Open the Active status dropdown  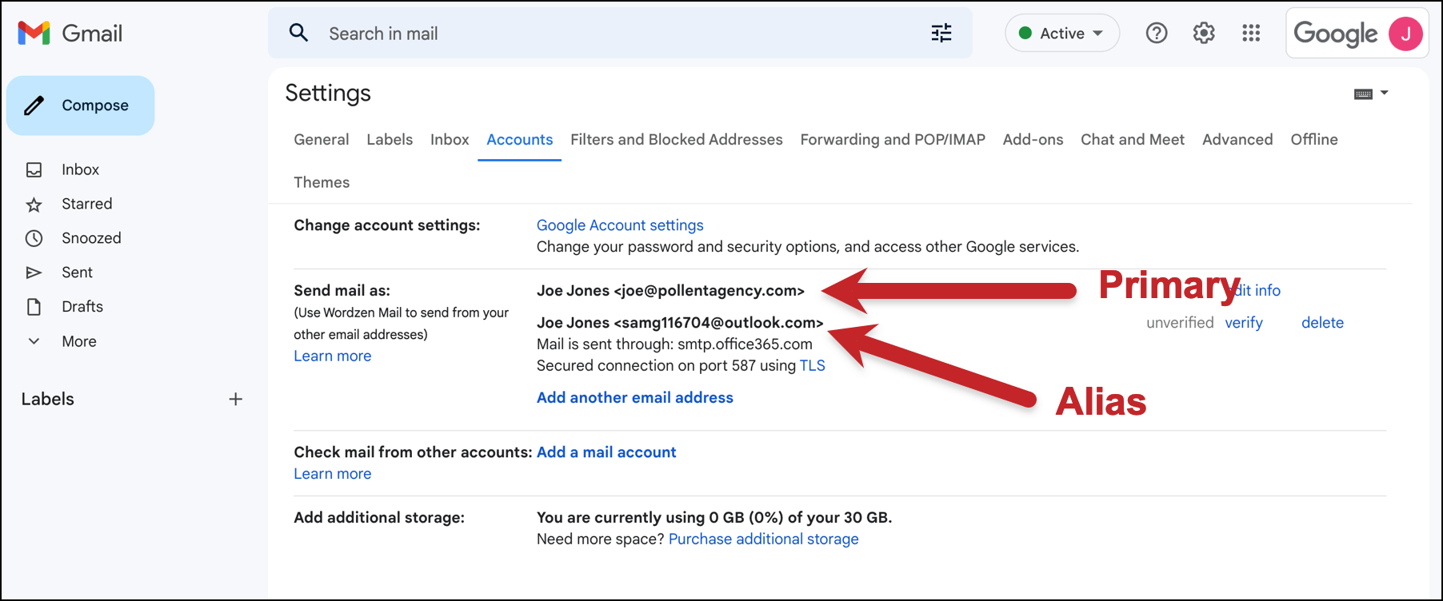coord(1062,33)
